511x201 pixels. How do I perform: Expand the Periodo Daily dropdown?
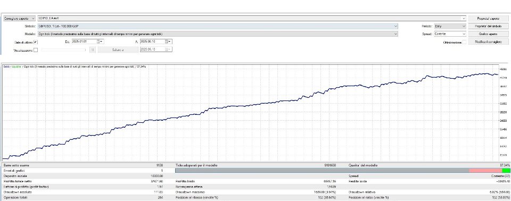pyautogui.click(x=450, y=26)
